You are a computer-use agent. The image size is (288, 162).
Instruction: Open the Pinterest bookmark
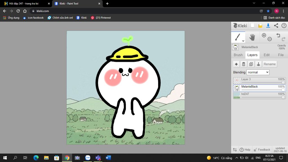pyautogui.click(x=101, y=18)
